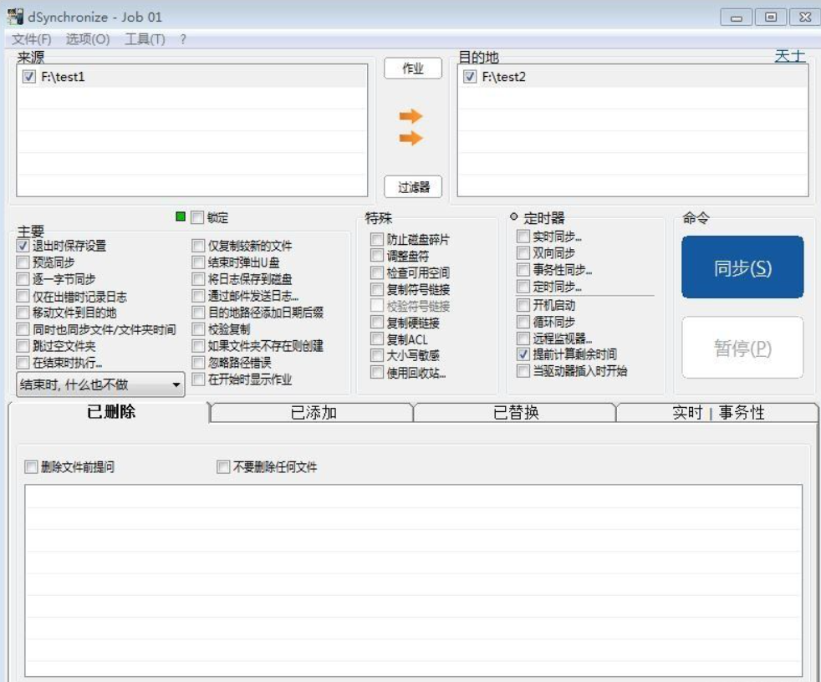Check the 双向同步 option
The height and width of the screenshot is (682, 821).
click(523, 252)
